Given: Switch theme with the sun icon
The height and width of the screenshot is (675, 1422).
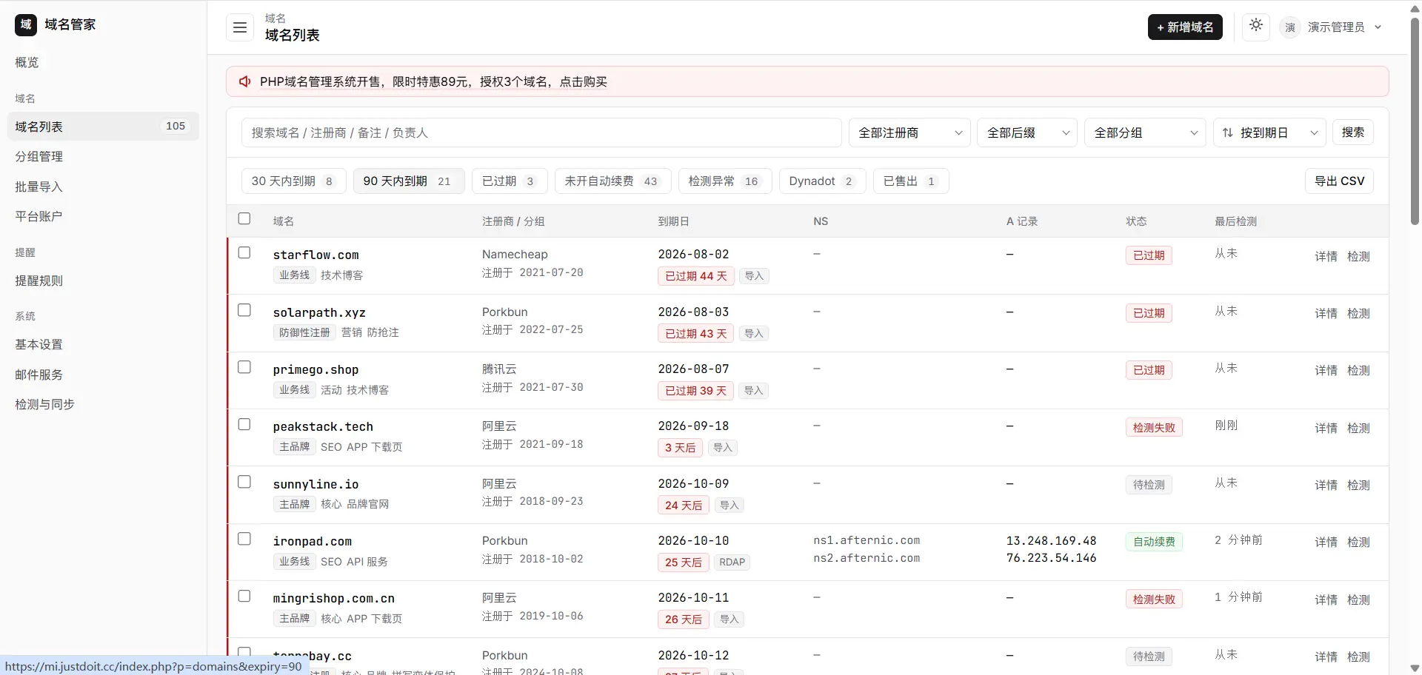Looking at the screenshot, I should [1256, 25].
